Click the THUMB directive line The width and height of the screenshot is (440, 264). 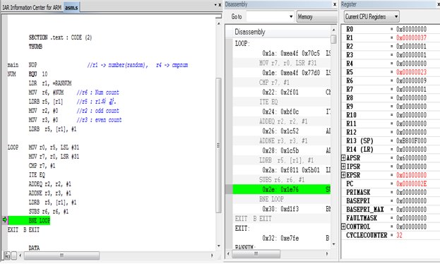pos(35,47)
